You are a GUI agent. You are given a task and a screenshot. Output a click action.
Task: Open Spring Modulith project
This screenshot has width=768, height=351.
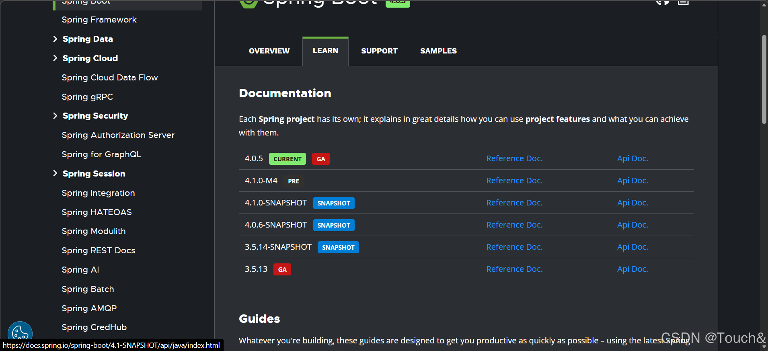[94, 231]
